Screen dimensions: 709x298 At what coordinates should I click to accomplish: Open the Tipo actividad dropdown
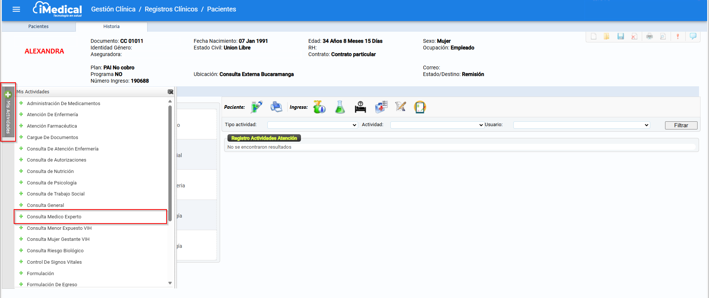point(312,125)
